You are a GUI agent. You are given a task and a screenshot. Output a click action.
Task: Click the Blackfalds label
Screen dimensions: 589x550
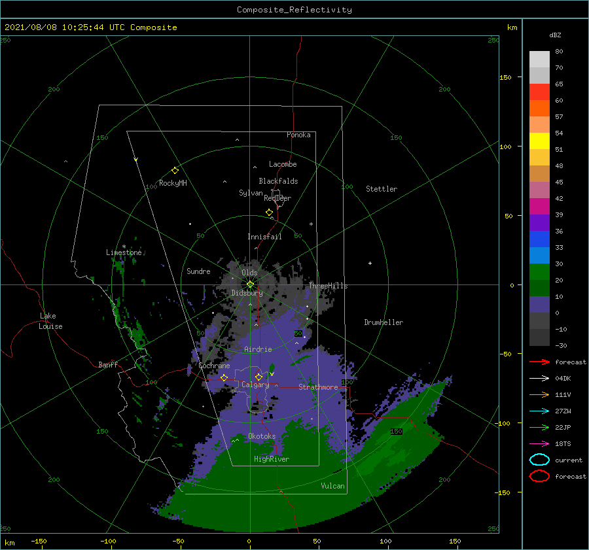pos(278,181)
